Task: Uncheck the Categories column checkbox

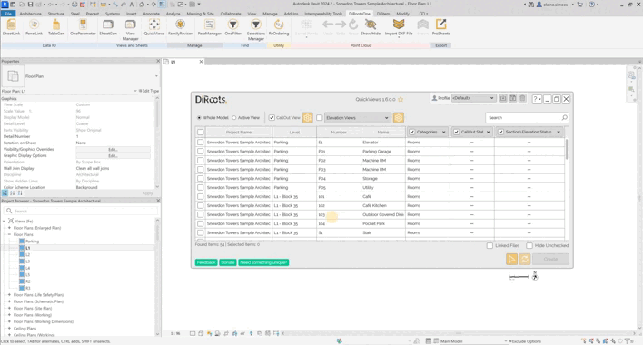Action: [x=412, y=132]
